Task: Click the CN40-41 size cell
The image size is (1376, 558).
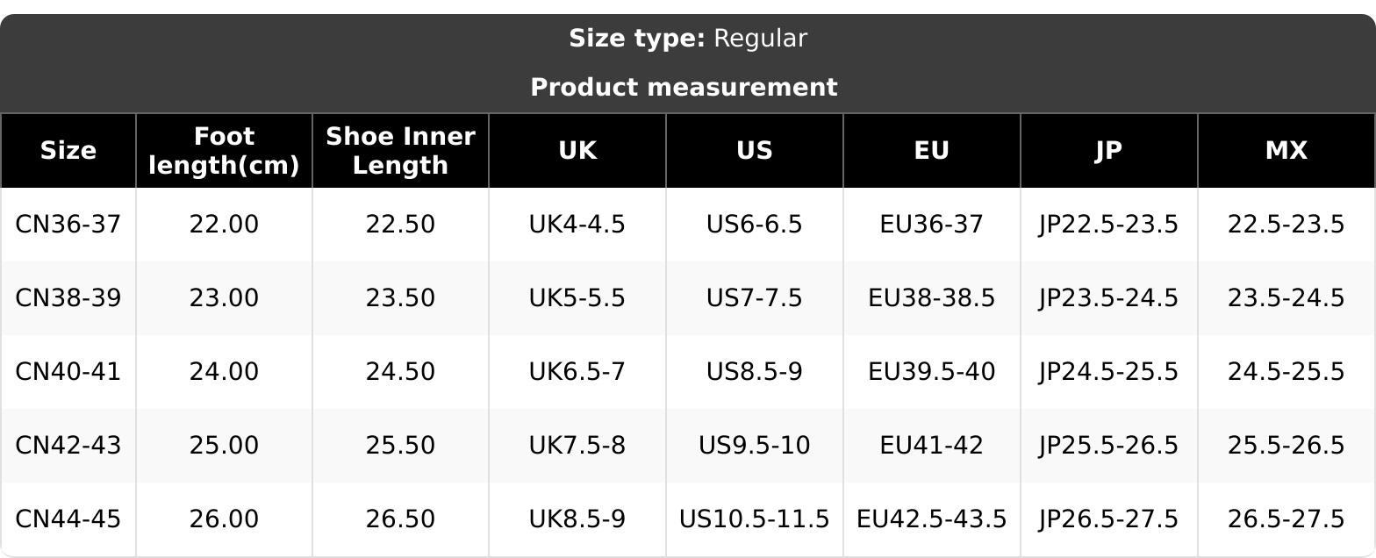Action: [x=68, y=372]
